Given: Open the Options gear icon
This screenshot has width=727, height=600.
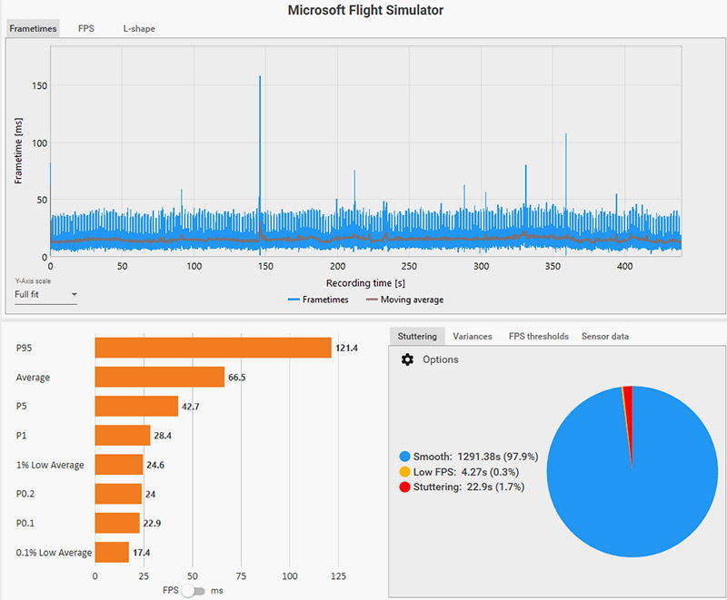Looking at the screenshot, I should pos(407,359).
